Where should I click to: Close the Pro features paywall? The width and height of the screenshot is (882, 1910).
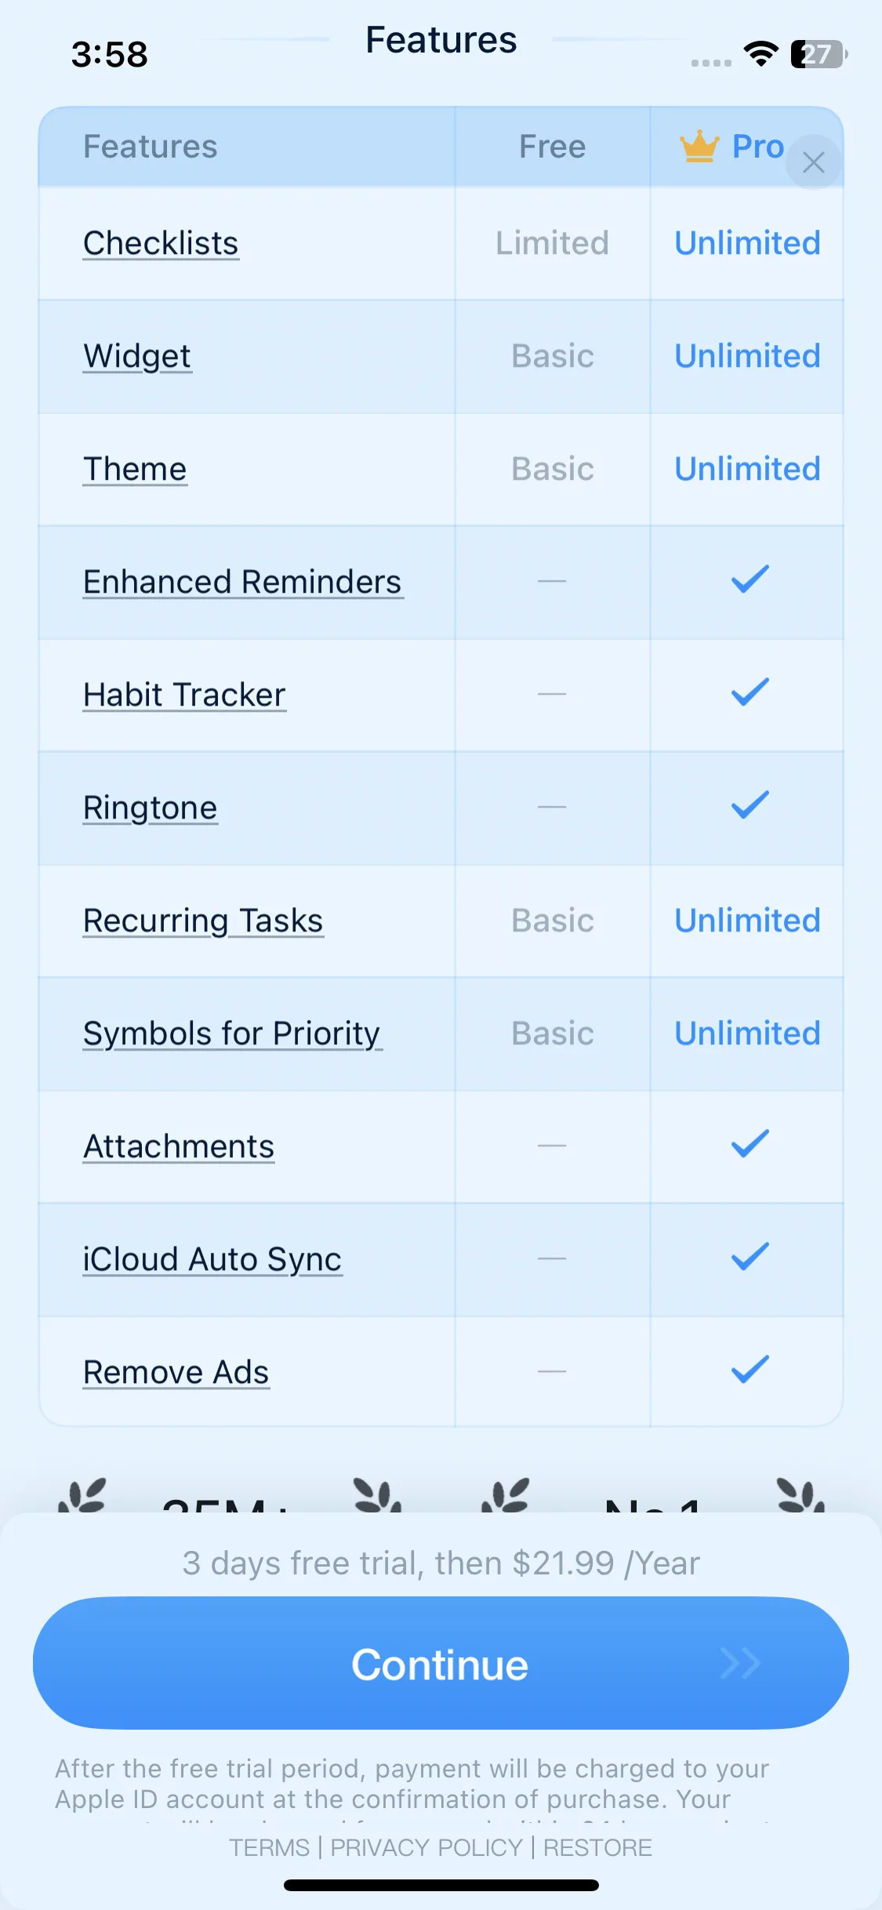click(x=814, y=162)
